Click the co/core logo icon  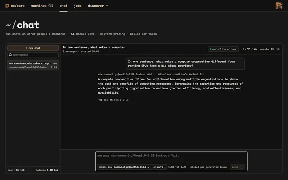click(7, 6)
